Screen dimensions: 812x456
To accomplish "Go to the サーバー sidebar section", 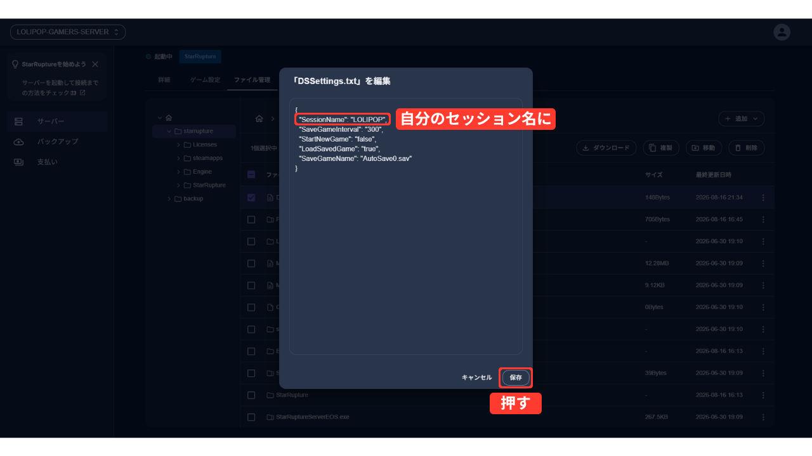I will click(x=57, y=121).
